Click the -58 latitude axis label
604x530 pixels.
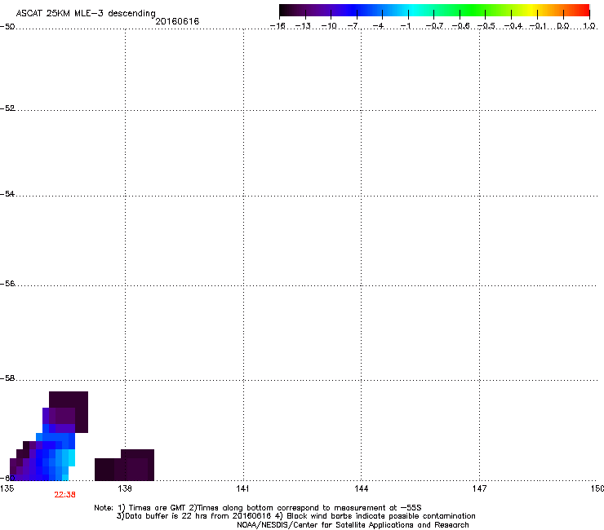point(7,378)
